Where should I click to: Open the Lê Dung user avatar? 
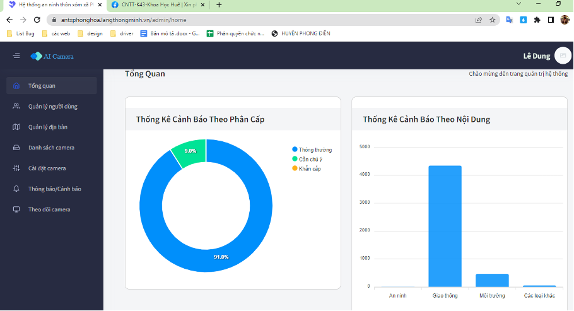563,56
